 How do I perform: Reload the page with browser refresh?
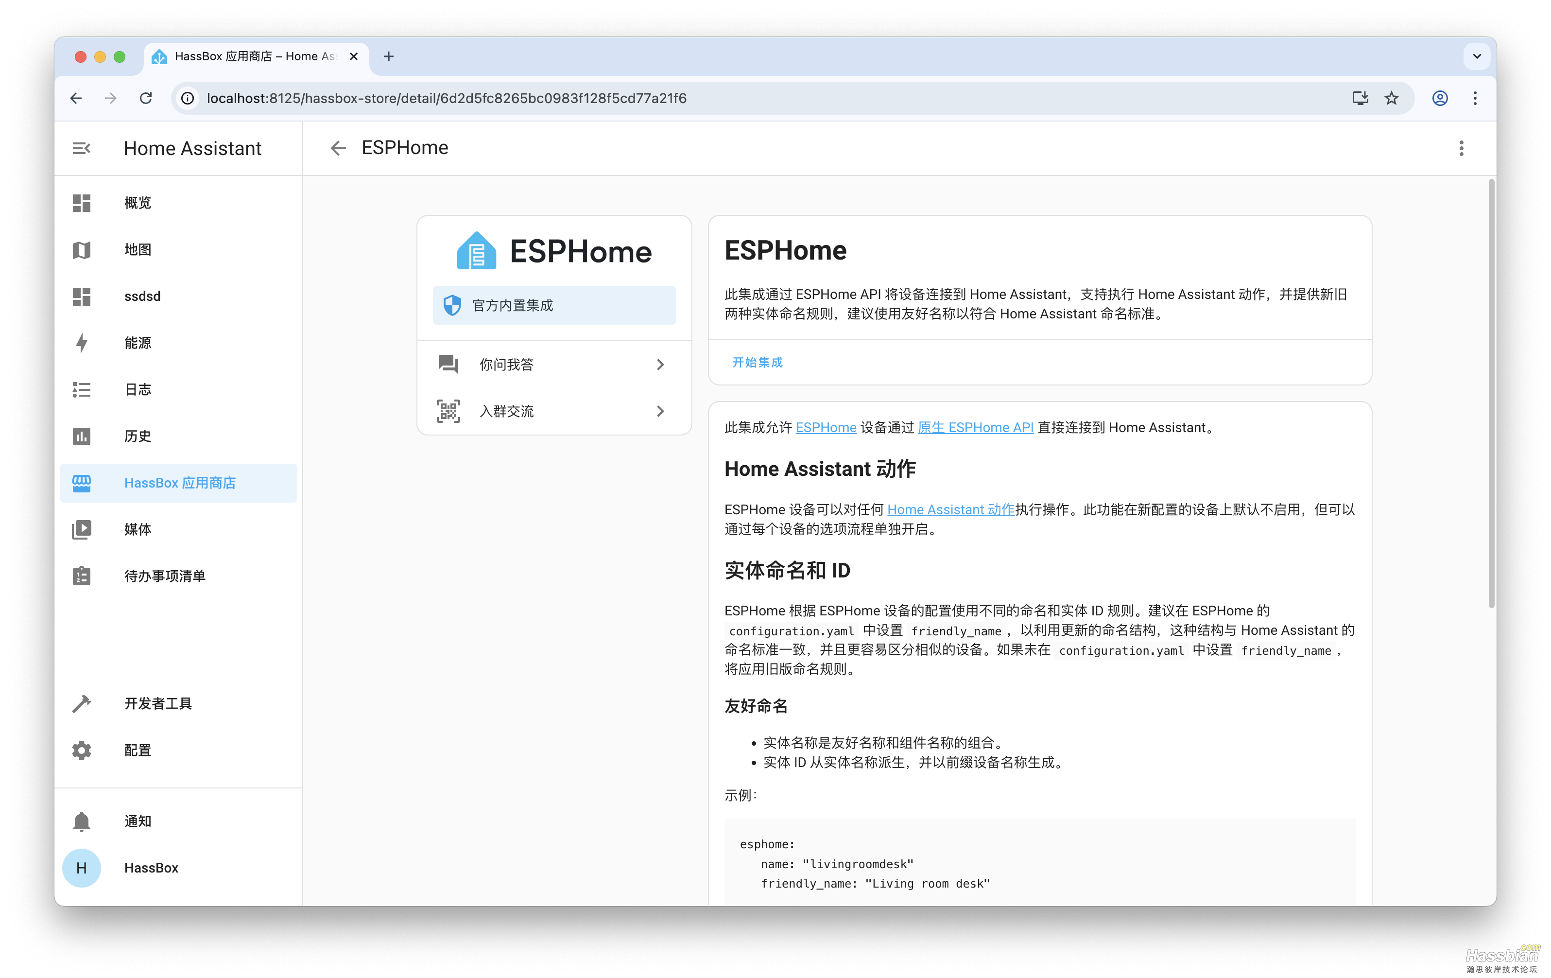point(146,98)
